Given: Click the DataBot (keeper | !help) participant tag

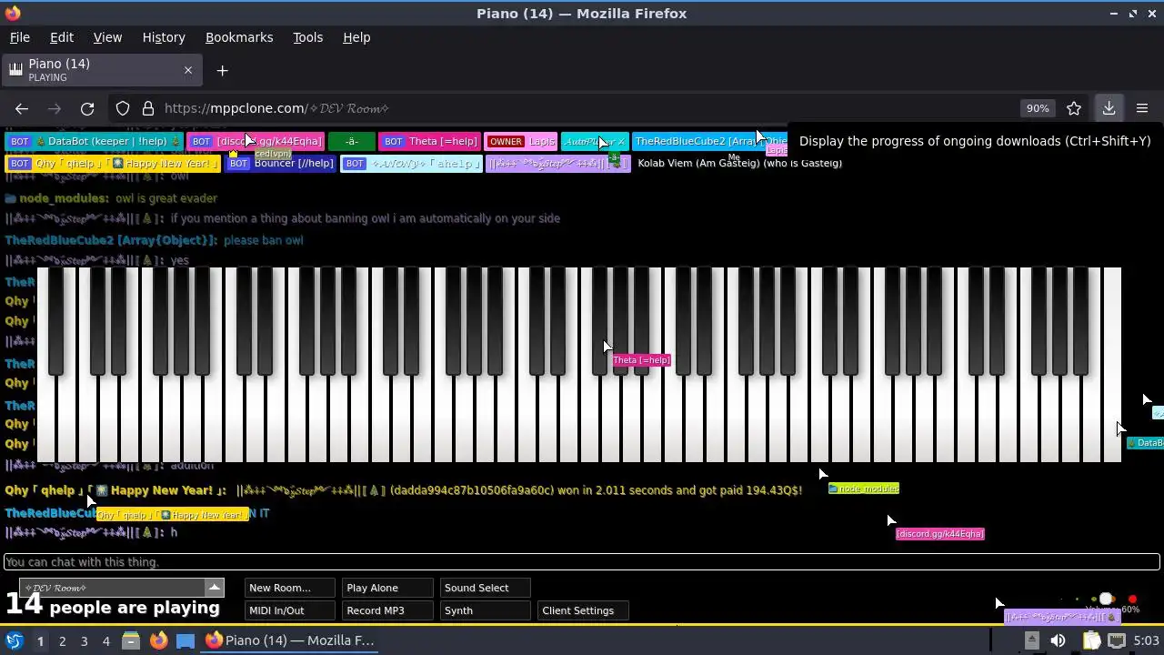Looking at the screenshot, I should coord(94,141).
